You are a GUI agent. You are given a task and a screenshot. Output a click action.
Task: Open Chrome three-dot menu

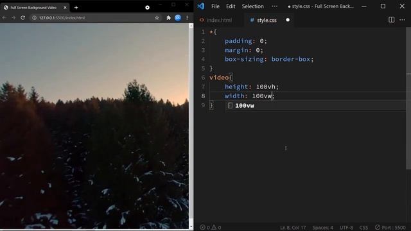187,18
